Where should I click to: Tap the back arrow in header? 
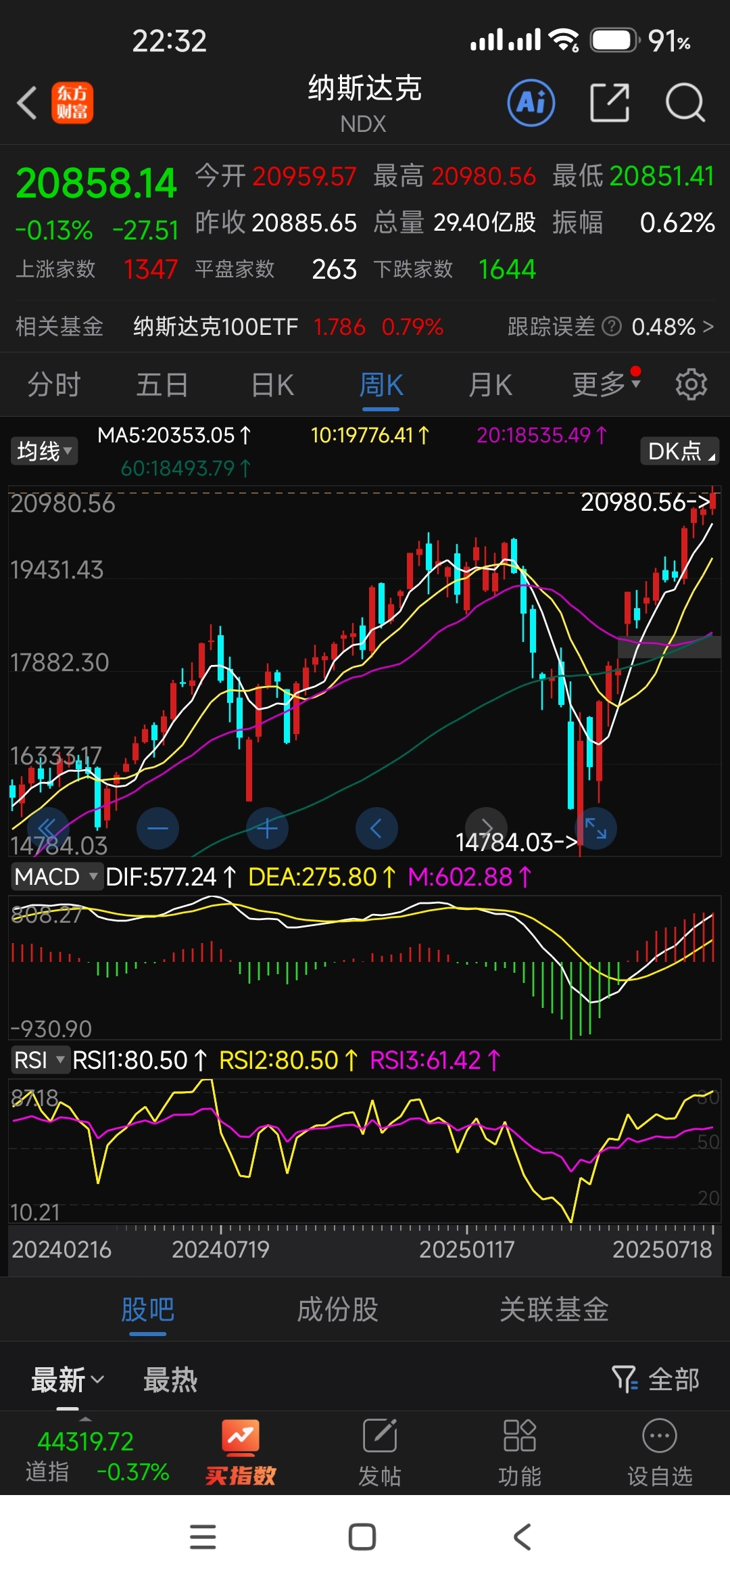point(26,103)
